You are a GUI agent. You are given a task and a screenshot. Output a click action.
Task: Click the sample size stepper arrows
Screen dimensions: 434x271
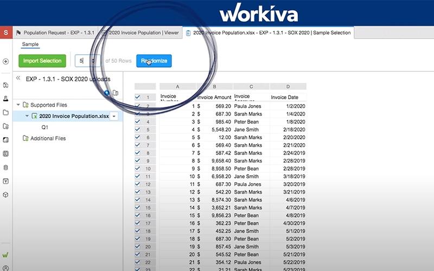(93, 61)
